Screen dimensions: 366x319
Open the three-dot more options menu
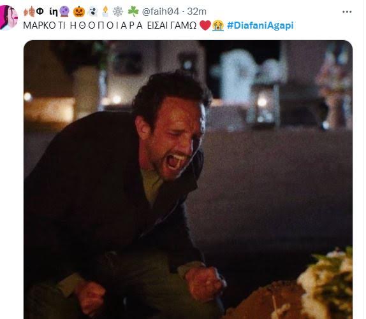tap(347, 11)
